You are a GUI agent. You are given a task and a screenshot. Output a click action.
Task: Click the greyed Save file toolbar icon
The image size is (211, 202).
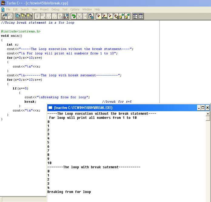[x=10, y=16]
